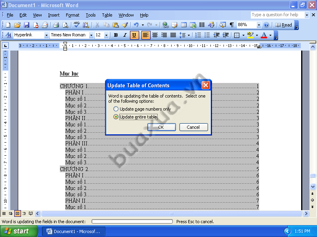Image resolution: width=317 pixels, height=237 pixels.
Task: Expand the Font Color dropdown arrow
Action: (270, 35)
